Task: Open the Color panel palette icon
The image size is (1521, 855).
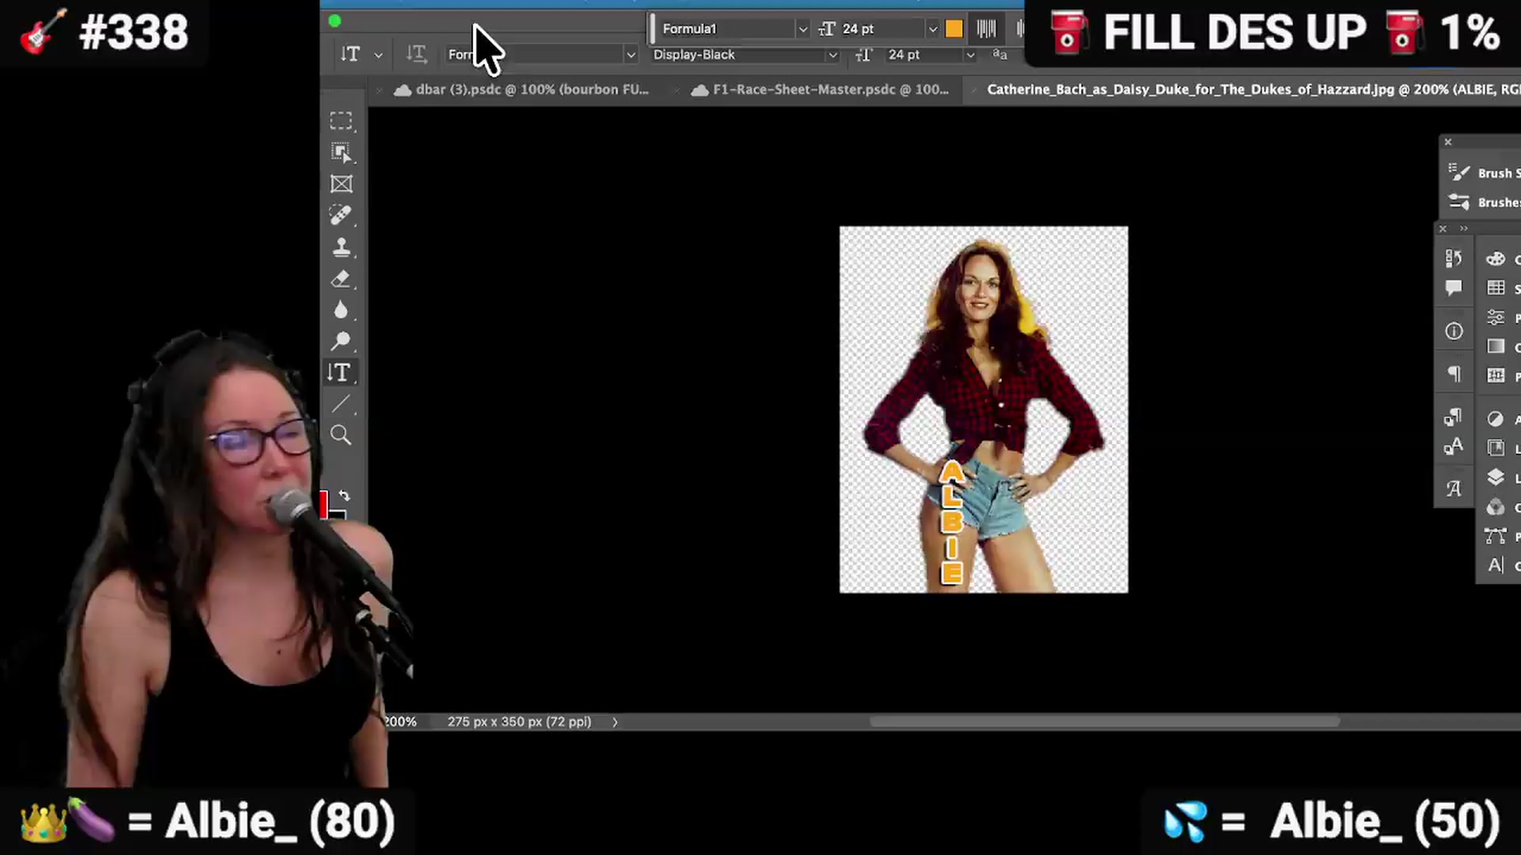Action: [x=1496, y=259]
